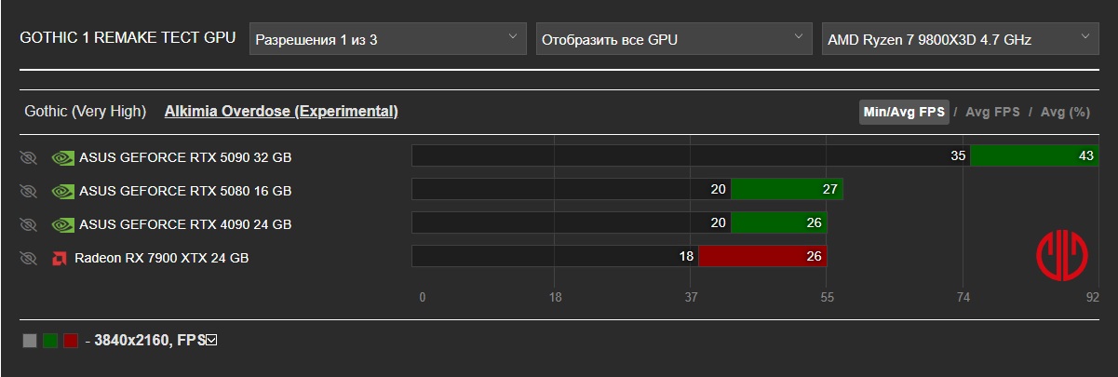Hide the Radeon RX 7900 XTX row

pos(28,258)
